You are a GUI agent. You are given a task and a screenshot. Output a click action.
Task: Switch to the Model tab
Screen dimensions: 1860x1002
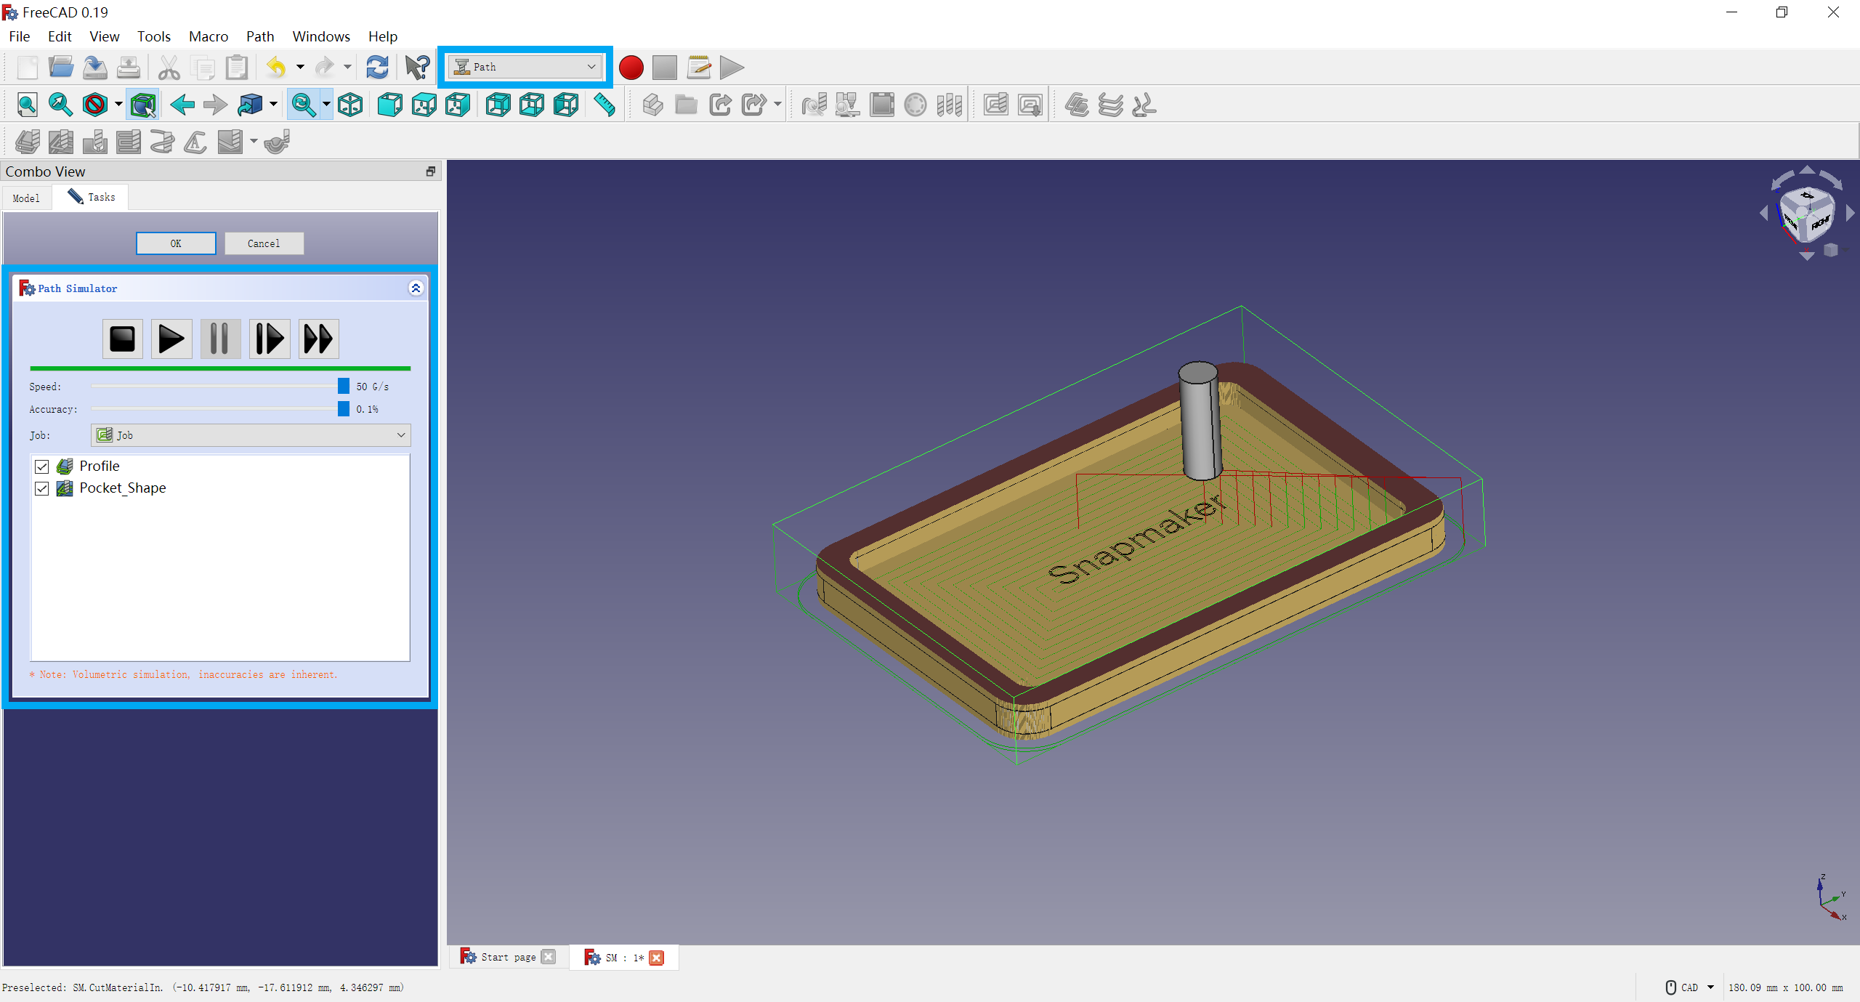(26, 198)
